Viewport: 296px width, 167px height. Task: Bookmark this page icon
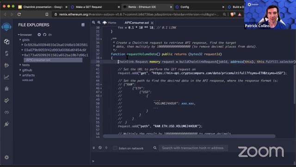point(47,14)
